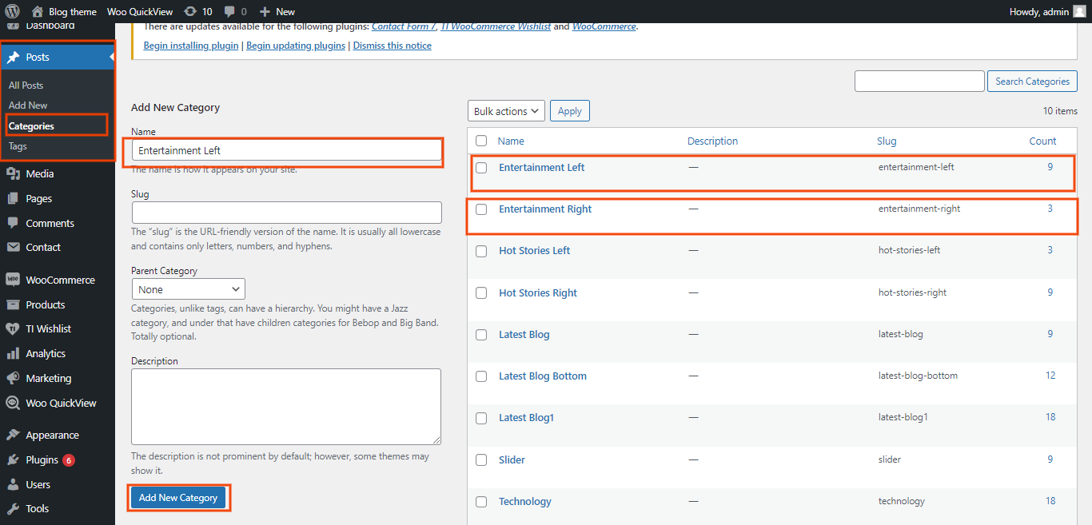Screen dimensions: 1092x525
Task: Click the WordPress logo icon
Action: (13, 11)
